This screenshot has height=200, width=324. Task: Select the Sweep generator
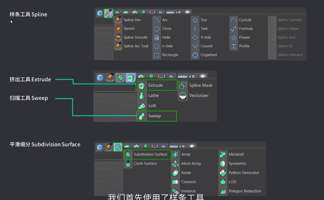[156, 116]
